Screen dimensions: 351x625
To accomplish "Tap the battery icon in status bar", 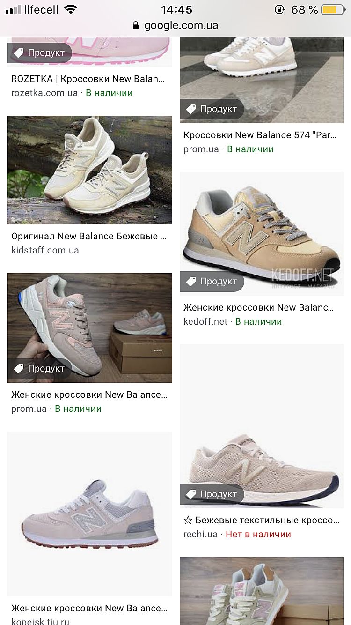I will (x=333, y=9).
